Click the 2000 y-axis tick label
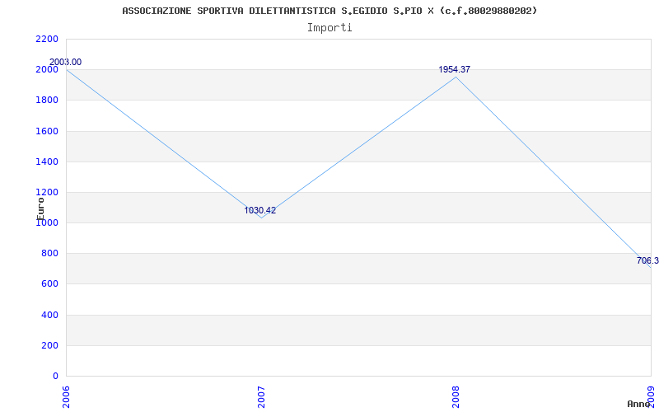This screenshot has width=659, height=412. [x=47, y=70]
